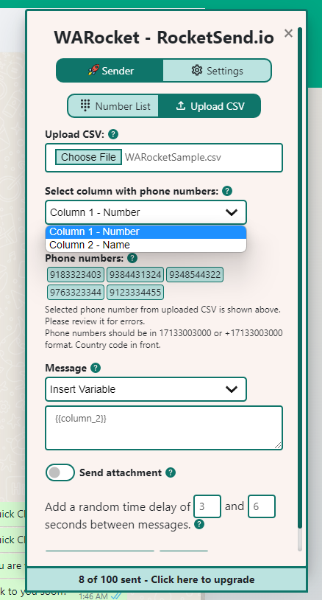Viewport: 322px width, 600px height.
Task: Click the Upload CSV help icon
Action: pyautogui.click(x=113, y=135)
